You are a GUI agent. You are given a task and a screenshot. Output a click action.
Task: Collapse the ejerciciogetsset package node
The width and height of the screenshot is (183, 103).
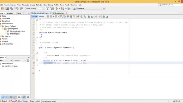3,29
